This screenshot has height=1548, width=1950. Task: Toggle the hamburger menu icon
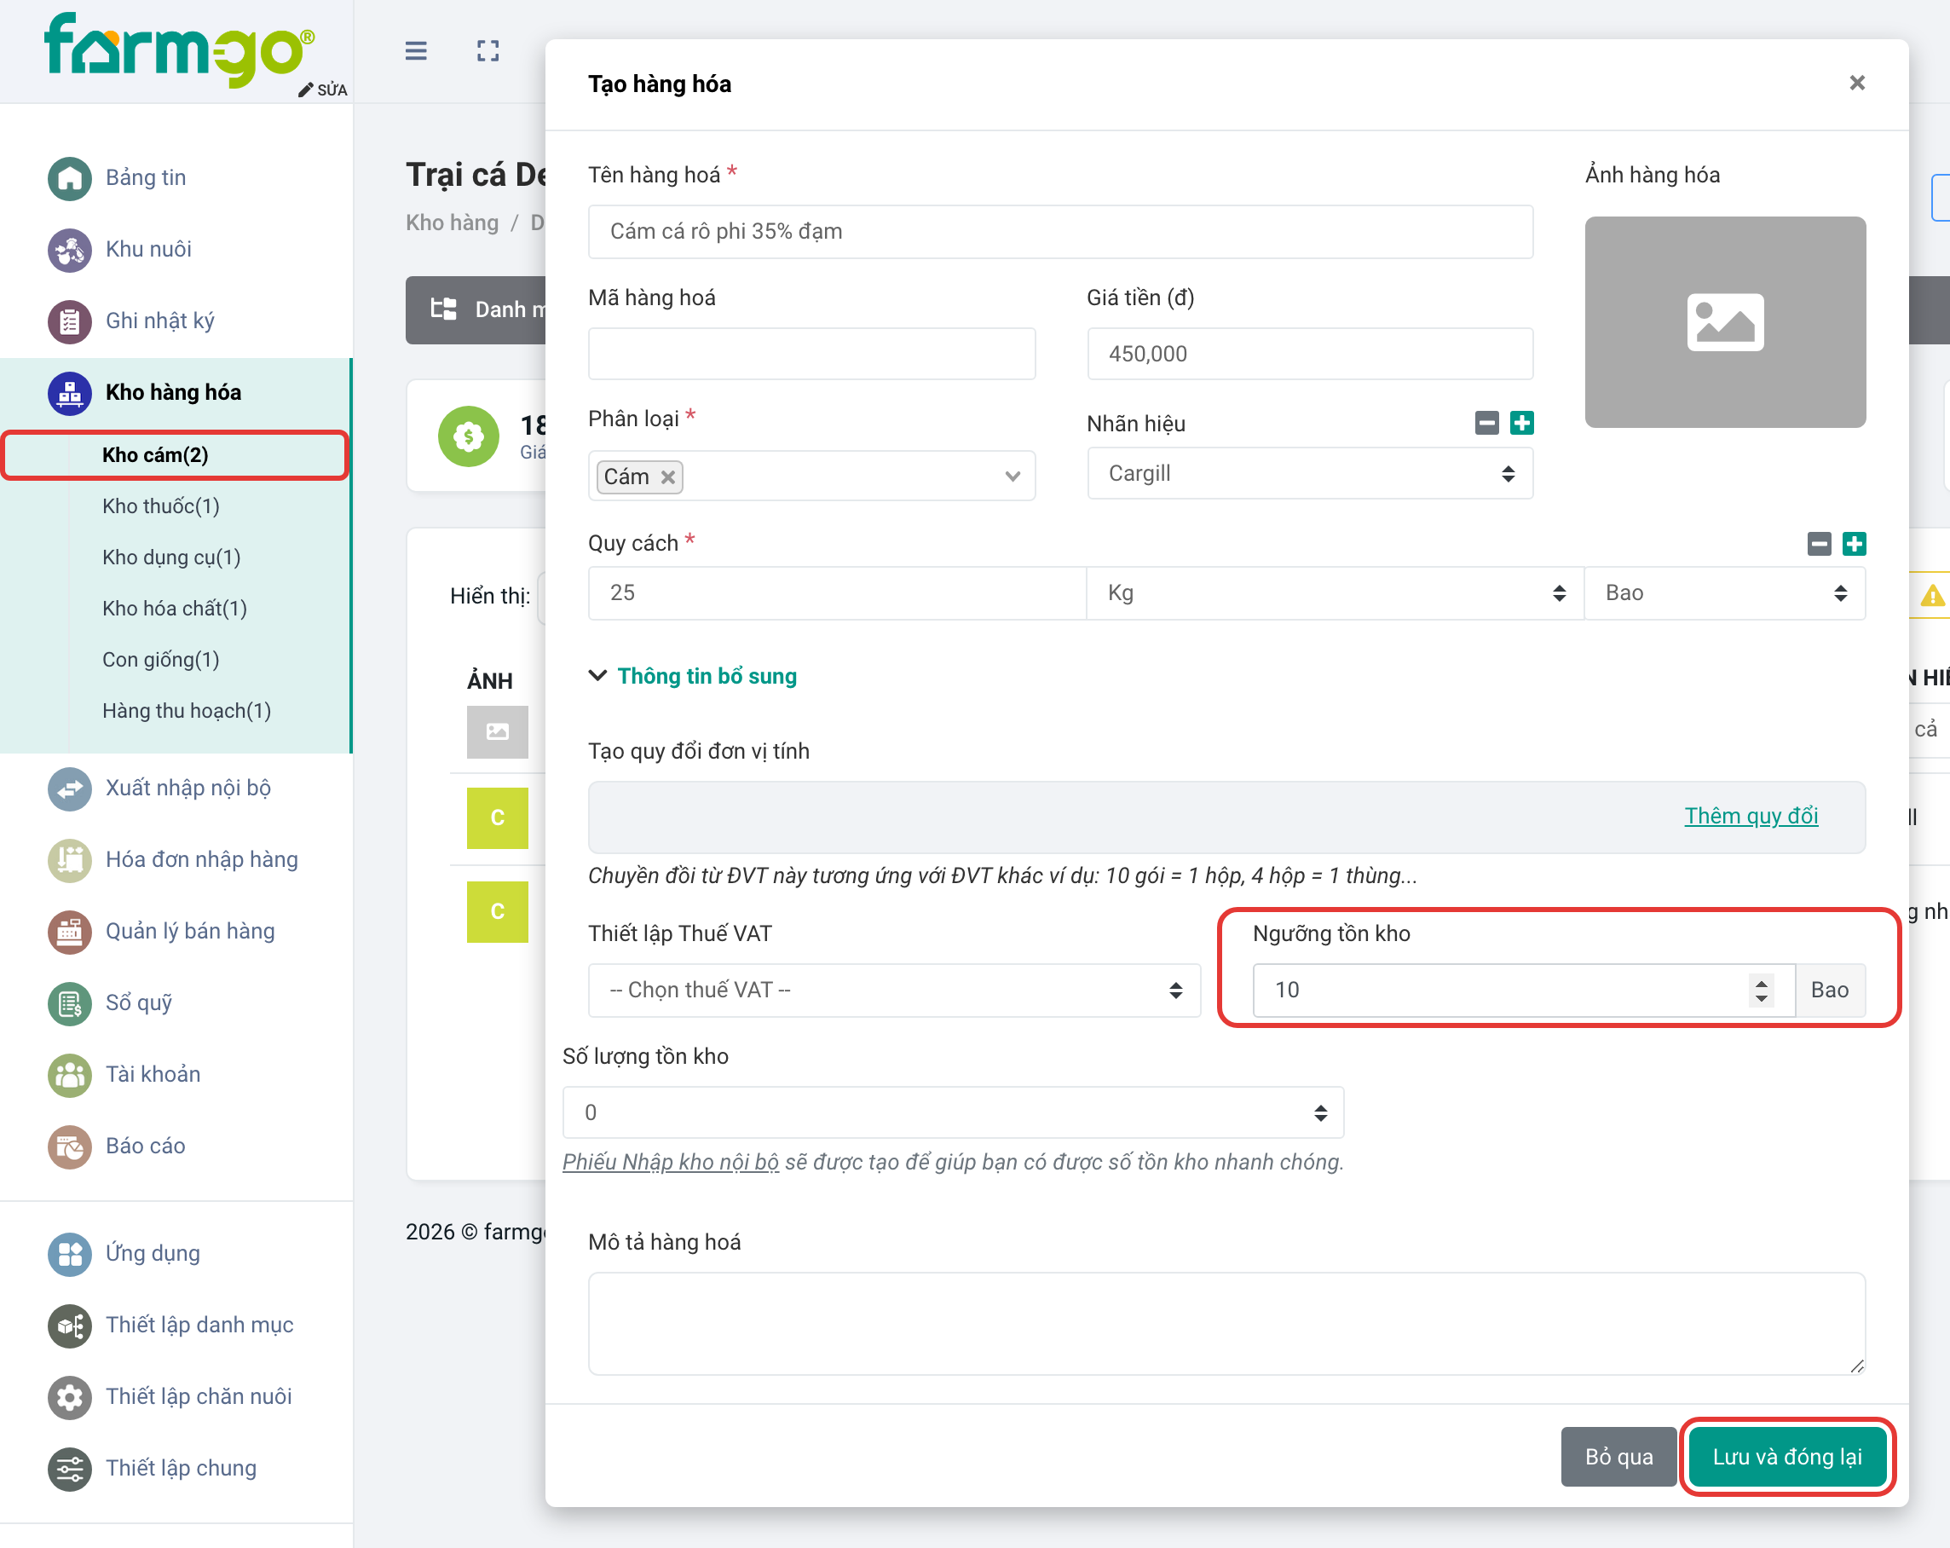[415, 50]
